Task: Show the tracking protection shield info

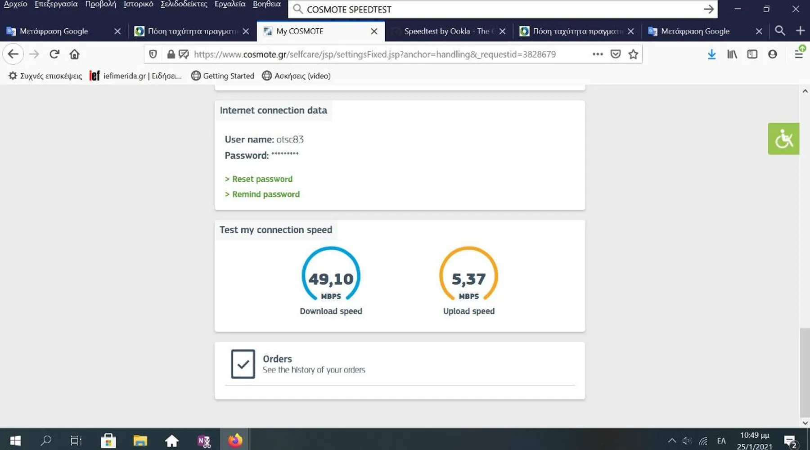Action: (x=153, y=54)
